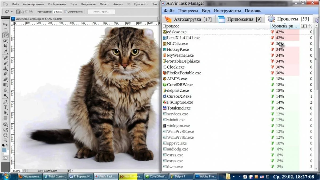Select the Move tool in Photoshop
Image resolution: width=320 pixels, height=180 pixels.
(x=5, y=24)
